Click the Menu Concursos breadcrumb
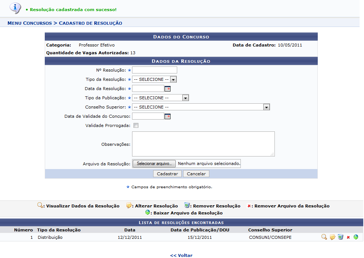Screen dimensions: 364x258 [30, 23]
